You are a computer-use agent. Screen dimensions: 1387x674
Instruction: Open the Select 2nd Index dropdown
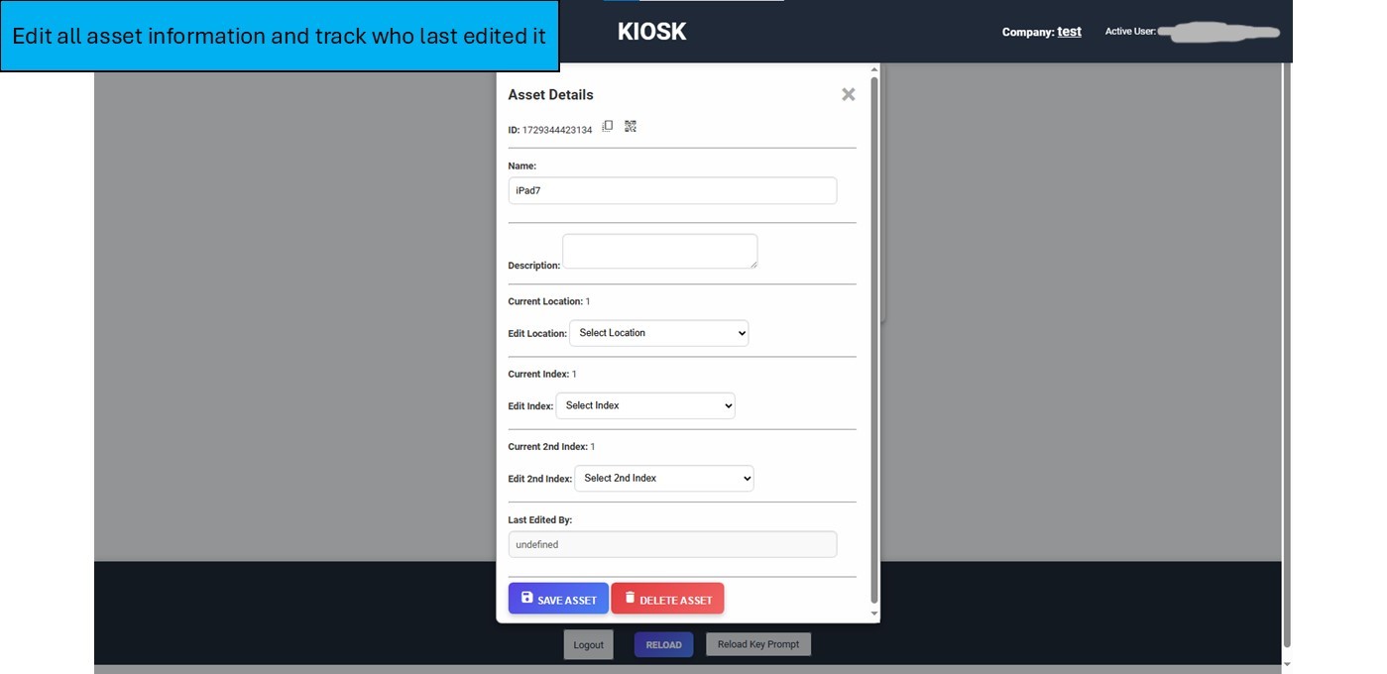tap(663, 479)
